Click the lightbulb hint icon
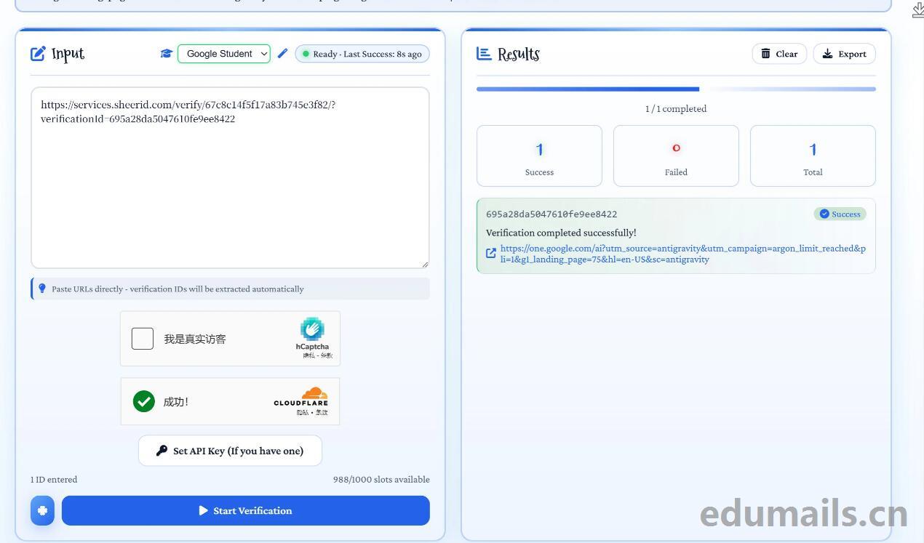924x543 pixels. (x=42, y=289)
